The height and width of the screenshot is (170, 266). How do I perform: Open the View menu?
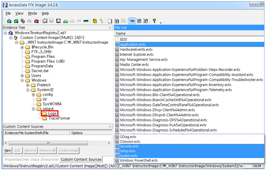(19, 13)
